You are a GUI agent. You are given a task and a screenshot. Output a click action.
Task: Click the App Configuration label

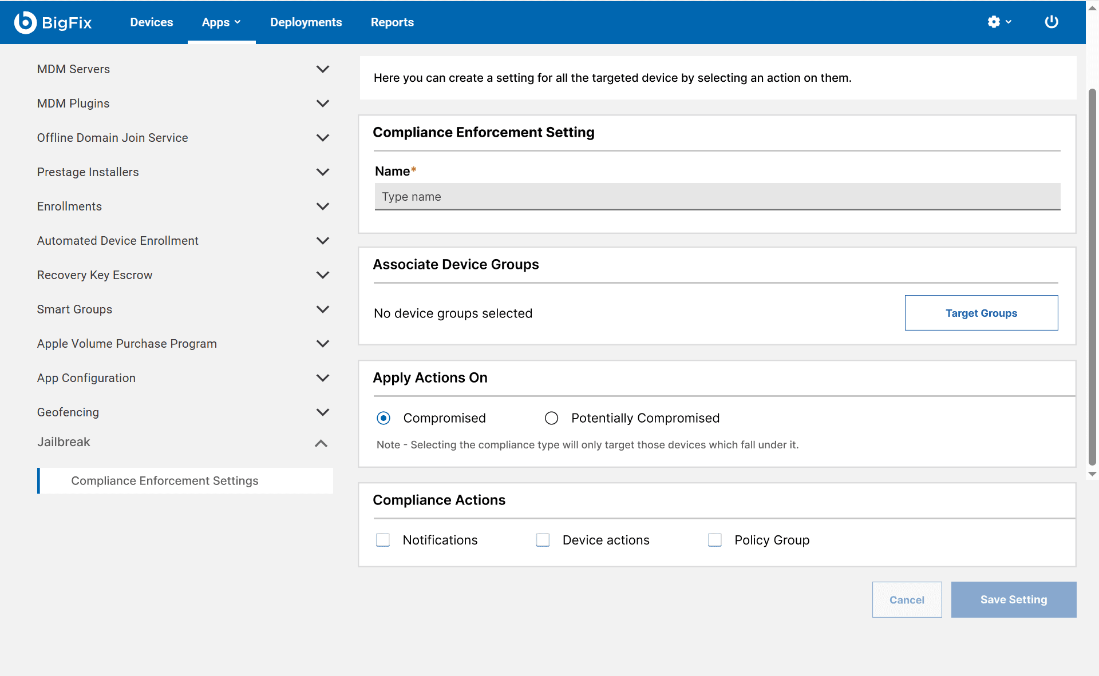(86, 378)
